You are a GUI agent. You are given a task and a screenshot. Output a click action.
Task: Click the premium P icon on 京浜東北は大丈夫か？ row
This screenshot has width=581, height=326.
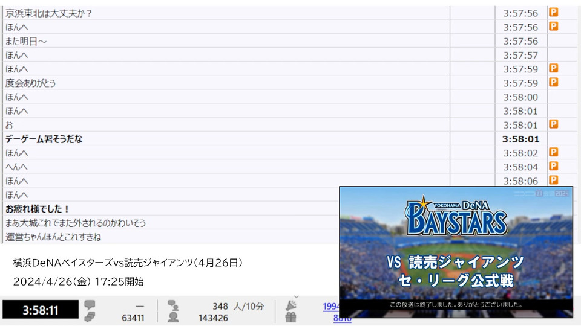click(554, 12)
